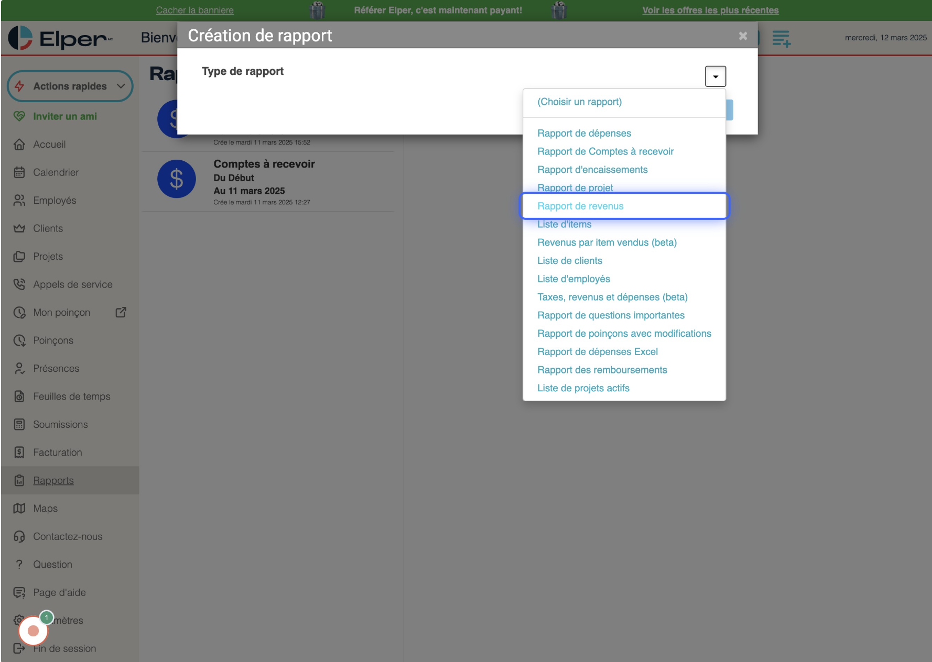Click the Présences person icon

click(19, 368)
